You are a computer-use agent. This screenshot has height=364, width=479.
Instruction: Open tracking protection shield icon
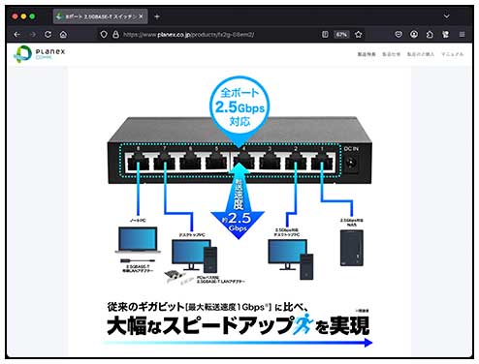[104, 34]
